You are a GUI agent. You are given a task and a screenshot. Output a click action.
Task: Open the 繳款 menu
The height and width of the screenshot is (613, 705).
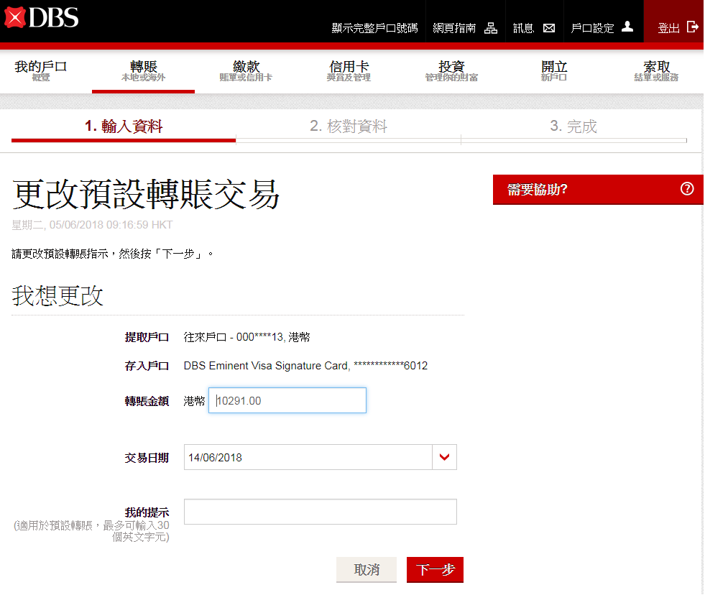coord(246,71)
